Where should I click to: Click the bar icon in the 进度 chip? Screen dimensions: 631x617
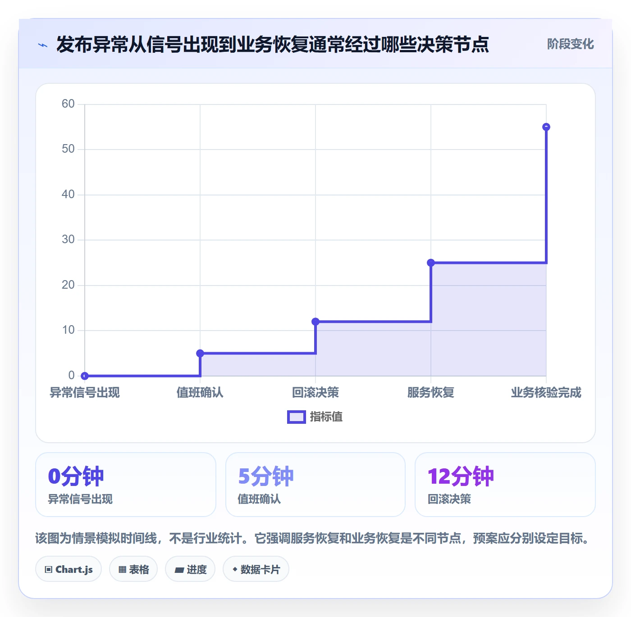[179, 570]
